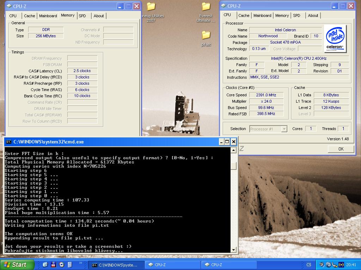The width and height of the screenshot is (361, 270).
Task: Launch the calculator quick launch icon
Action: click(x=70, y=265)
